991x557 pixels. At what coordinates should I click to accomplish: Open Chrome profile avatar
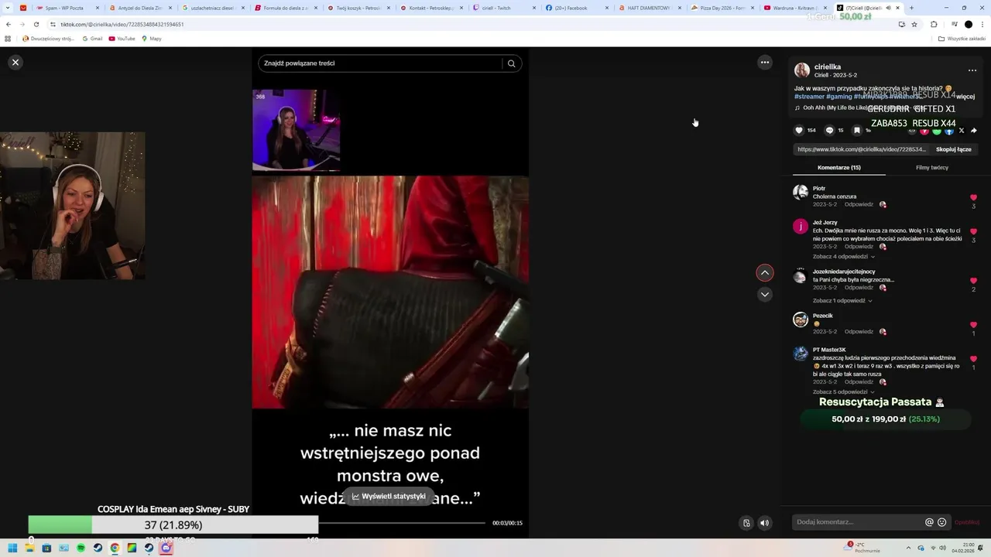pyautogui.click(x=968, y=24)
